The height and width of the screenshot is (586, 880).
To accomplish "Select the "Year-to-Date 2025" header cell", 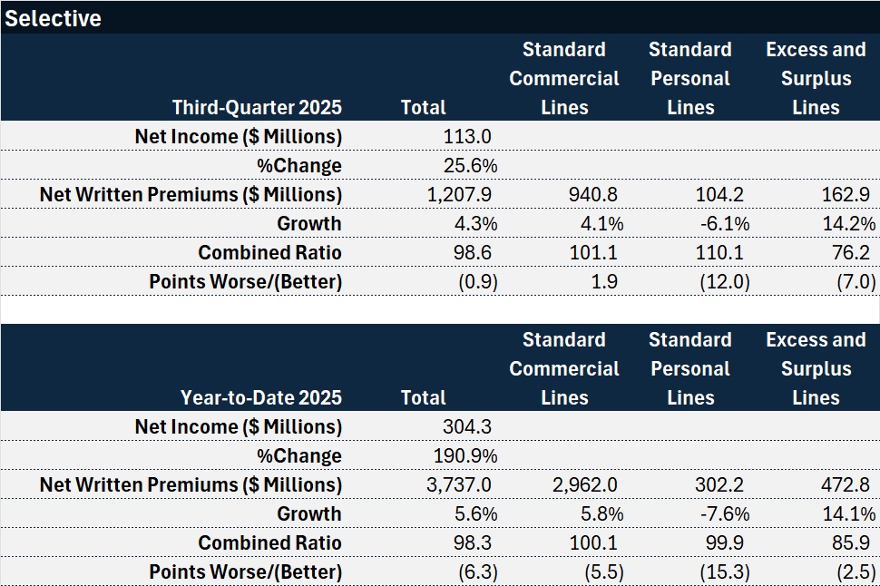I will pyautogui.click(x=261, y=397).
